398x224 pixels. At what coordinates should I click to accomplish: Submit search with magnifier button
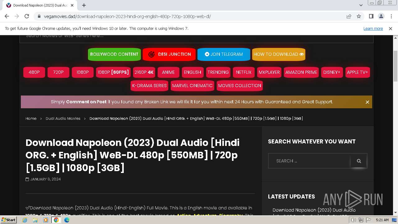[359, 161]
